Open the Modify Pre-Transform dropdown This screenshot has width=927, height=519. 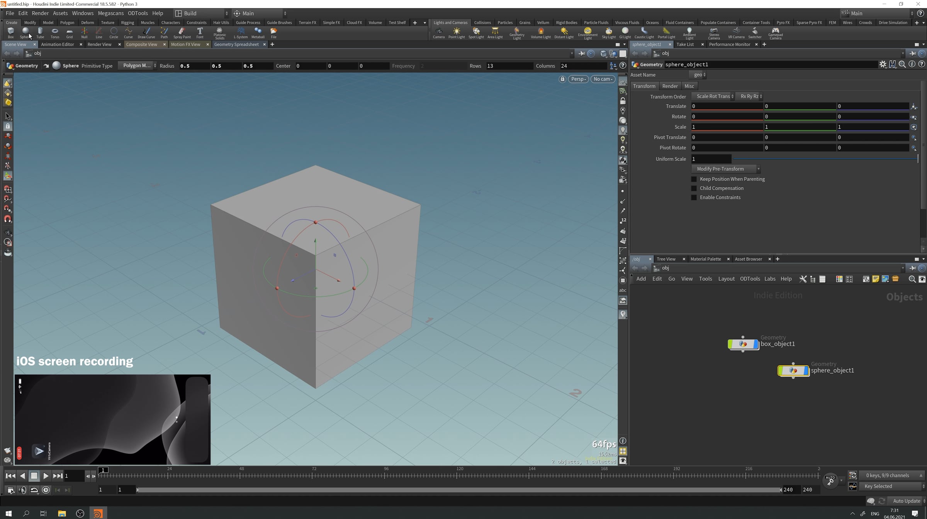click(x=726, y=169)
